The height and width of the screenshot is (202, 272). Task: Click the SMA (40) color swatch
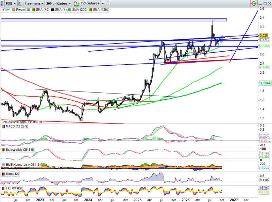pos(33,10)
